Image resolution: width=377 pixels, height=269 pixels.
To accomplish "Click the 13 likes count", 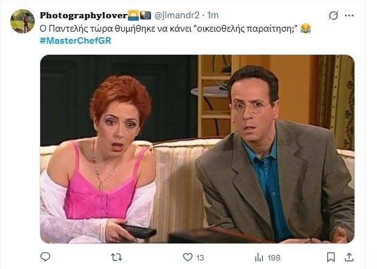I will coord(200,257).
